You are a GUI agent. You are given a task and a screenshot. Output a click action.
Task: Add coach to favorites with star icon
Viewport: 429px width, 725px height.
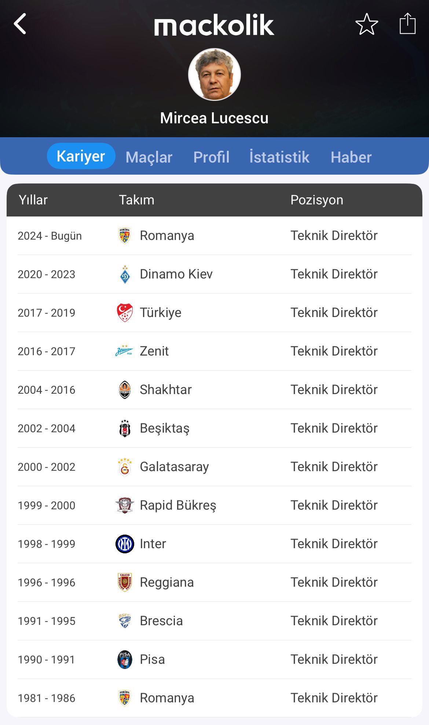coord(367,24)
